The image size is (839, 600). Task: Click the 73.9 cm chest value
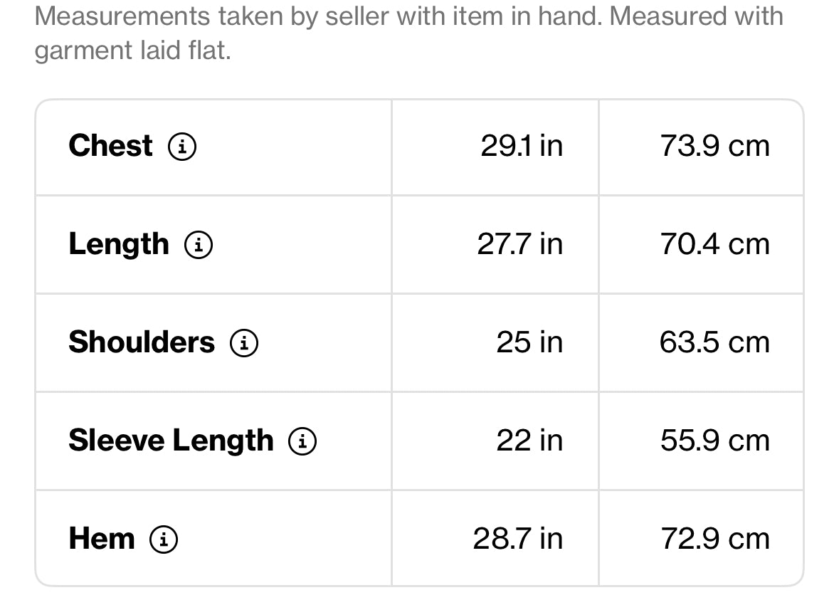click(x=715, y=146)
